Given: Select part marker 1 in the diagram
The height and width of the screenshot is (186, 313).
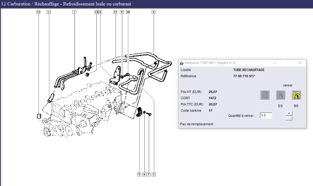Looking at the screenshot, I should tap(74, 12).
